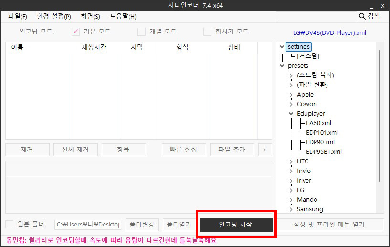
Task: Click the 자막 column header
Action: coord(137,47)
